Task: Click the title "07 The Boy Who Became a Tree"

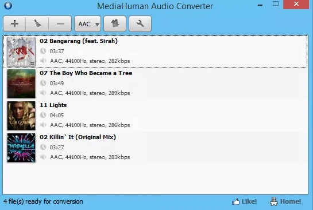Action: click(x=86, y=73)
